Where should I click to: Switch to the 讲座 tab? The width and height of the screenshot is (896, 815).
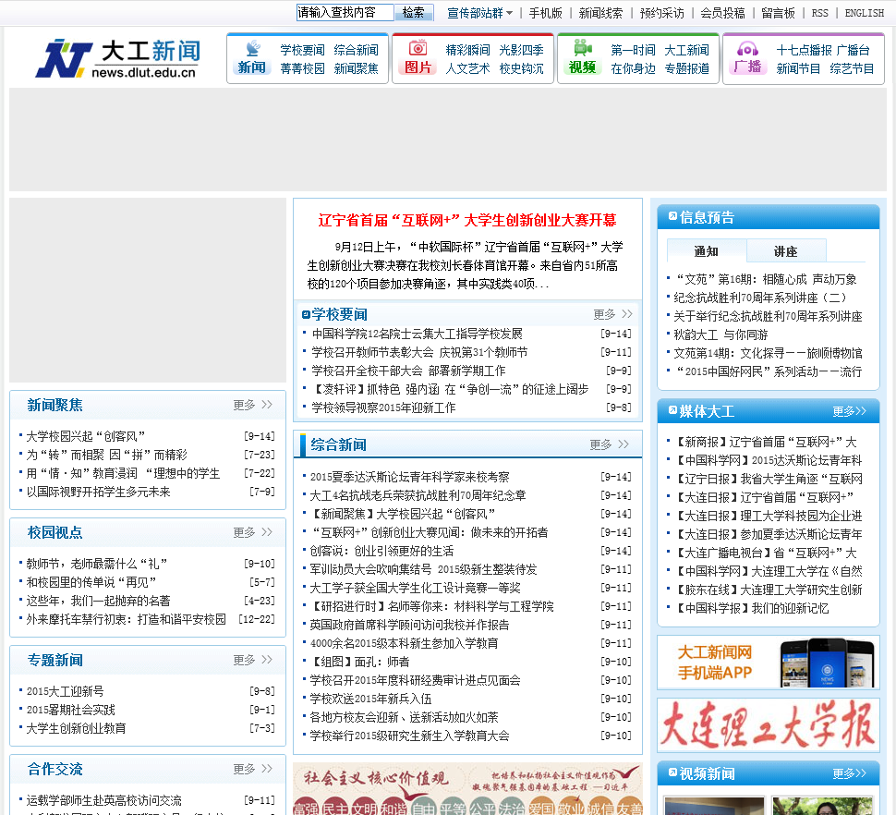(x=786, y=251)
